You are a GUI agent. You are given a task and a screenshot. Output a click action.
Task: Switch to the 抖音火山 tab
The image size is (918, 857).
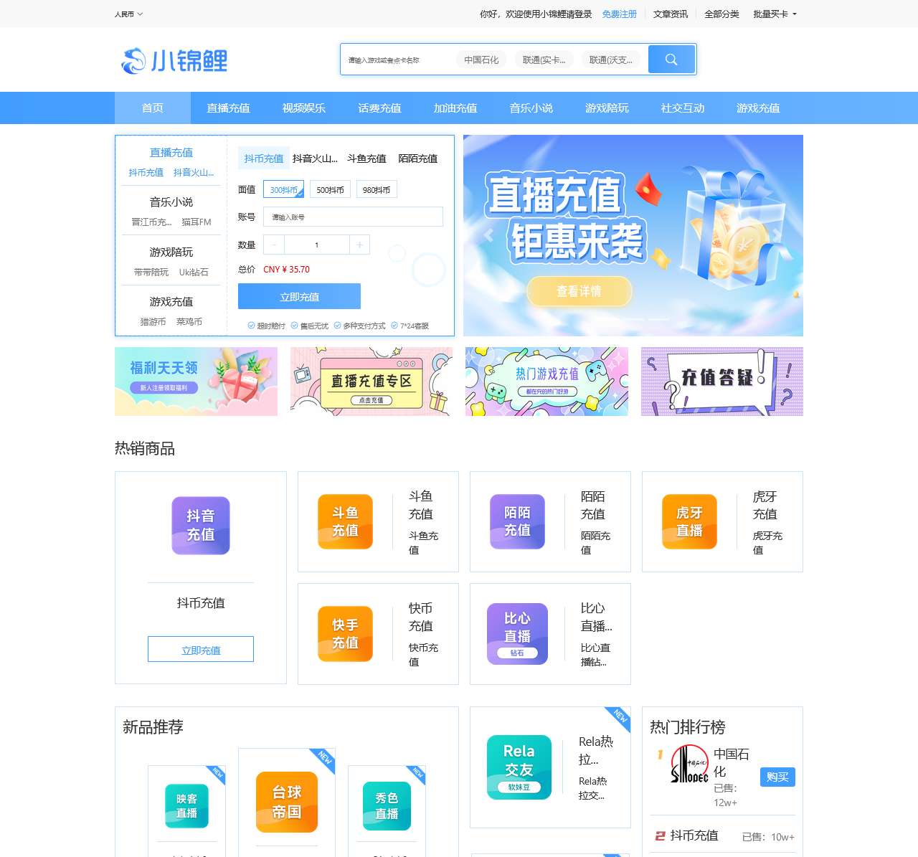pos(315,158)
